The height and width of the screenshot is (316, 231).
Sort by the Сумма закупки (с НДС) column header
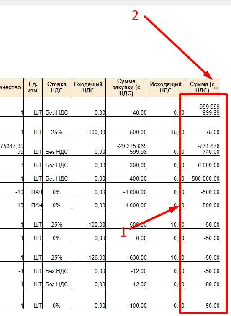(x=126, y=87)
